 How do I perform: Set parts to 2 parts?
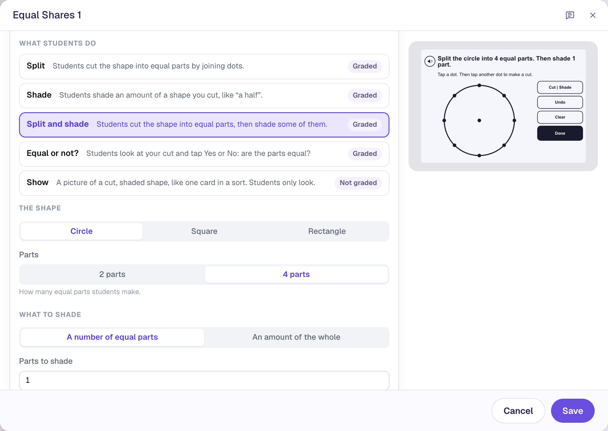pos(112,274)
